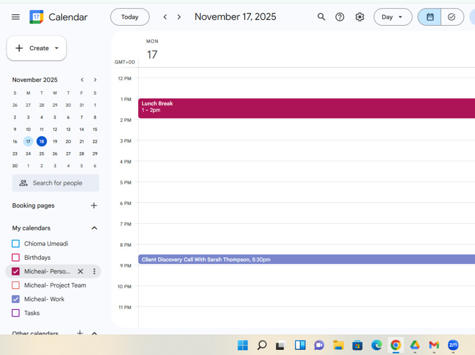Click Google Chrome in taskbar
The image size is (475, 355).
(x=396, y=345)
